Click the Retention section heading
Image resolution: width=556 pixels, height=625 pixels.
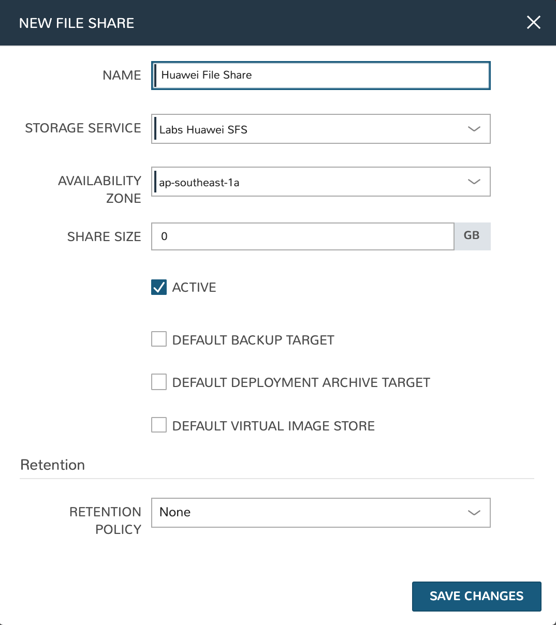(52, 465)
